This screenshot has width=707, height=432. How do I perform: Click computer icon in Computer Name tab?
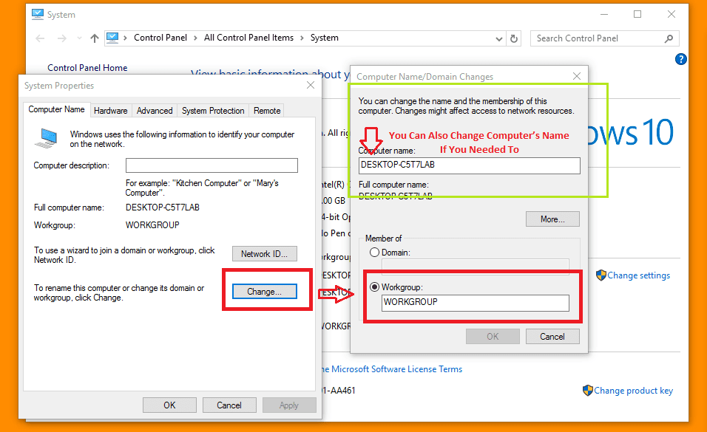[47, 139]
